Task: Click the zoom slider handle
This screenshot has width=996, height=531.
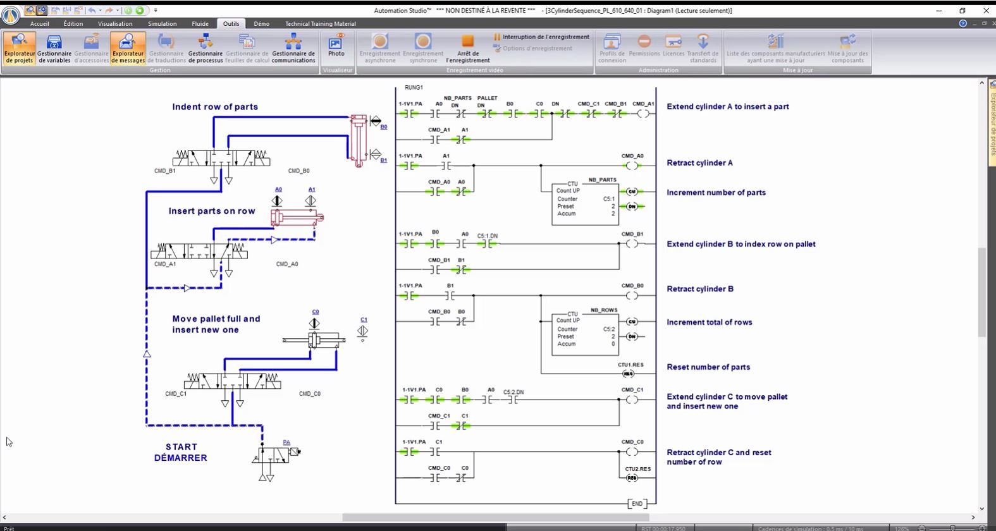Action: [953, 528]
